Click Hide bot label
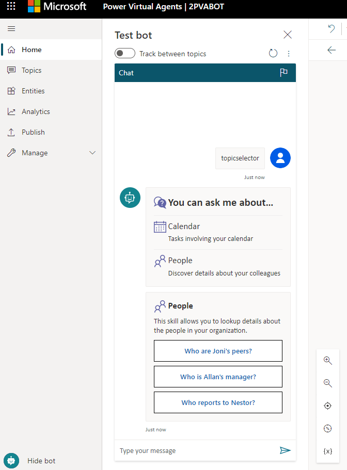The image size is (347, 470). tap(41, 461)
